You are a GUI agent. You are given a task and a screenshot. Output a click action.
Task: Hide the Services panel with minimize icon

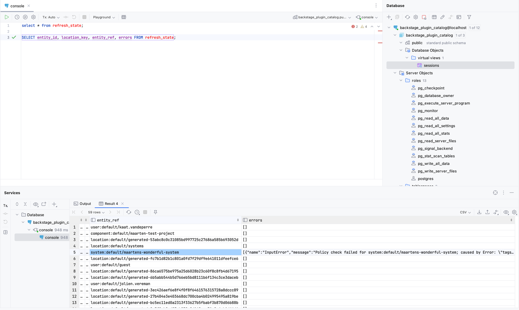512,193
